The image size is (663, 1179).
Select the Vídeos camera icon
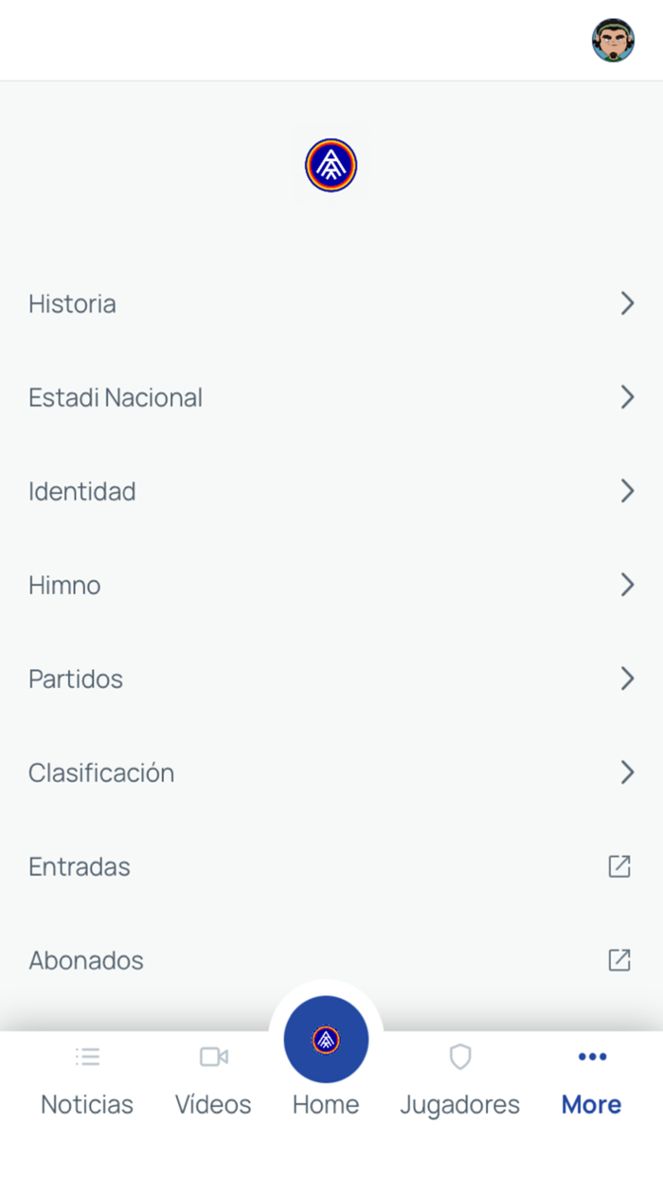[x=212, y=1056]
